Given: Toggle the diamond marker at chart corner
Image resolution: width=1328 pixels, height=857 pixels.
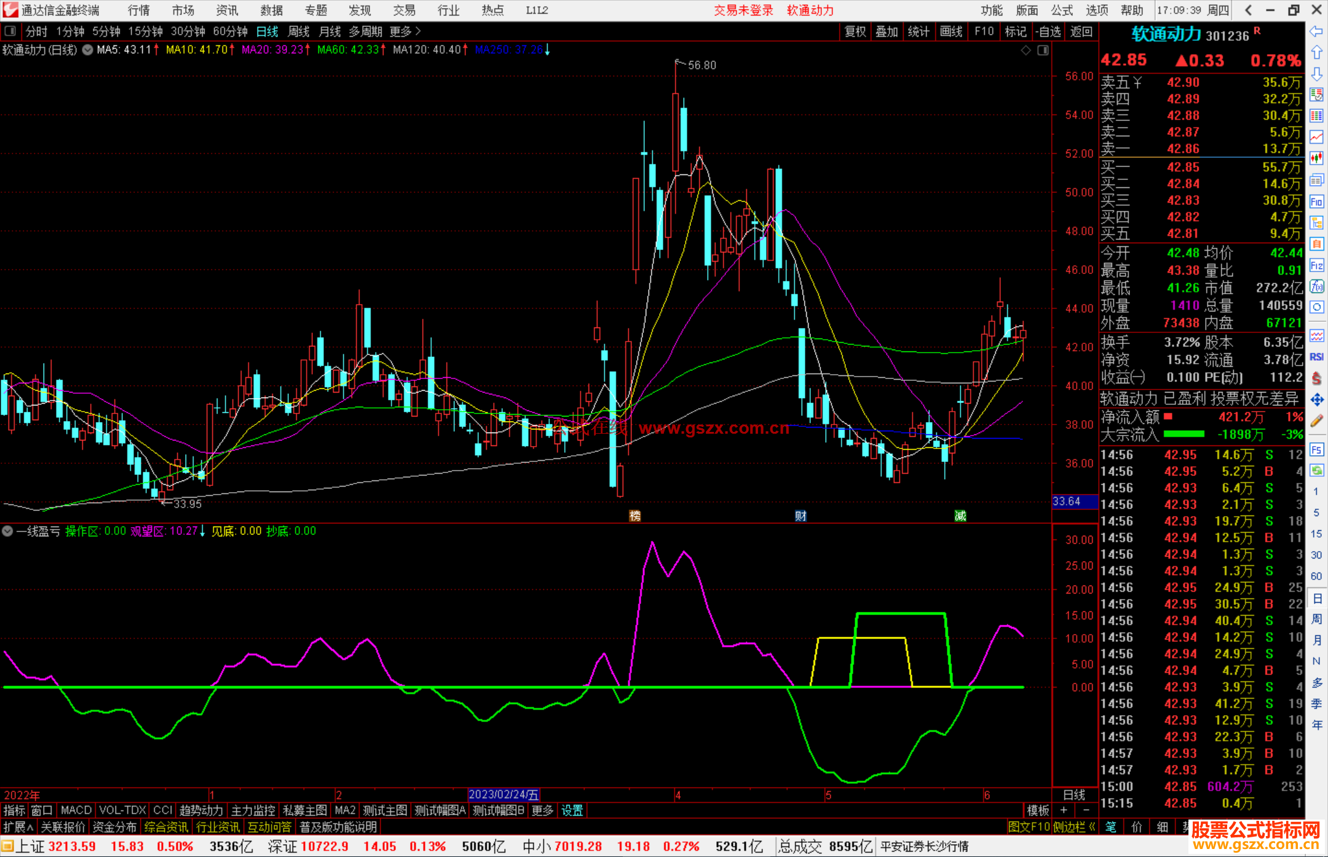Looking at the screenshot, I should [x=1026, y=50].
